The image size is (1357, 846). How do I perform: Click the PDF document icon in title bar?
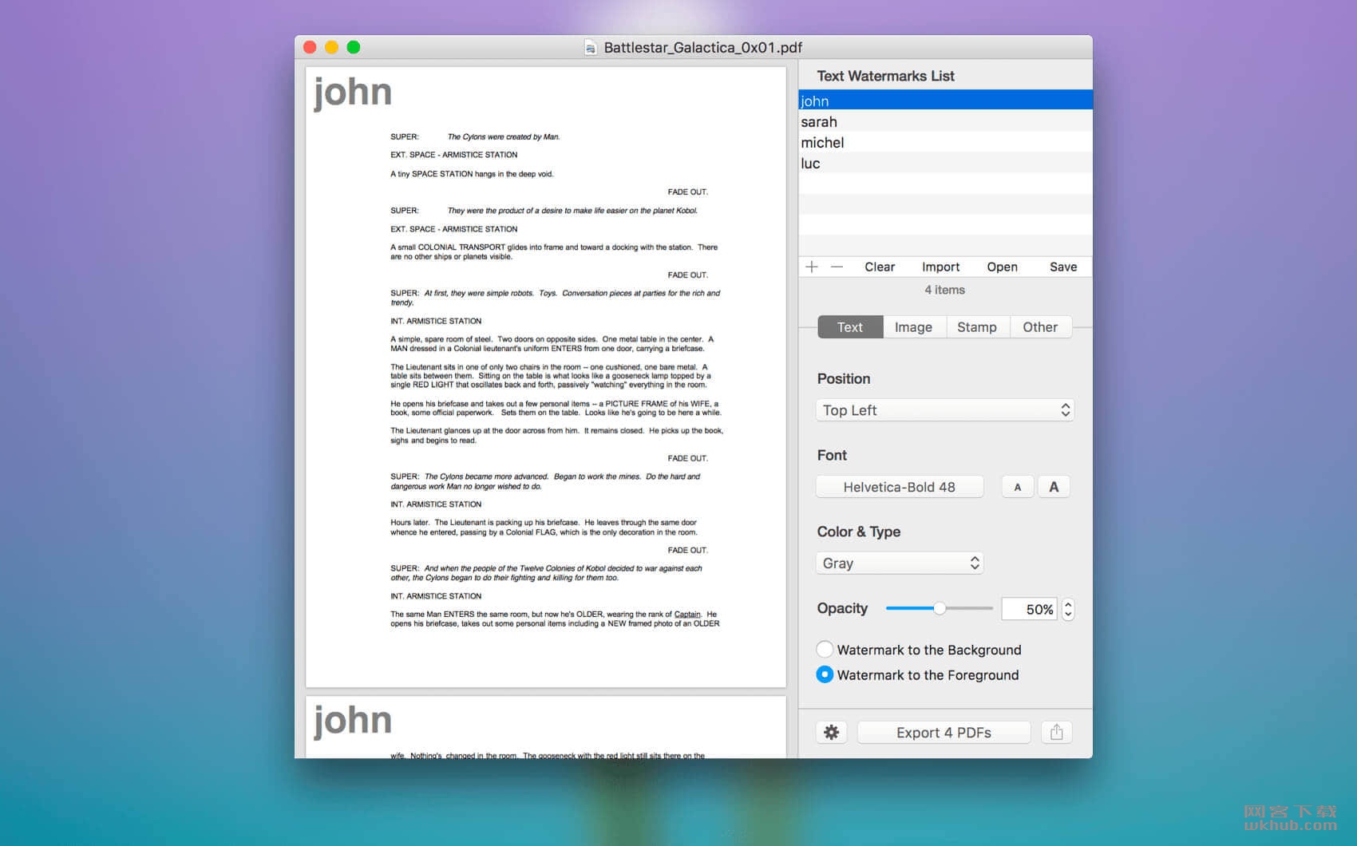(x=591, y=48)
